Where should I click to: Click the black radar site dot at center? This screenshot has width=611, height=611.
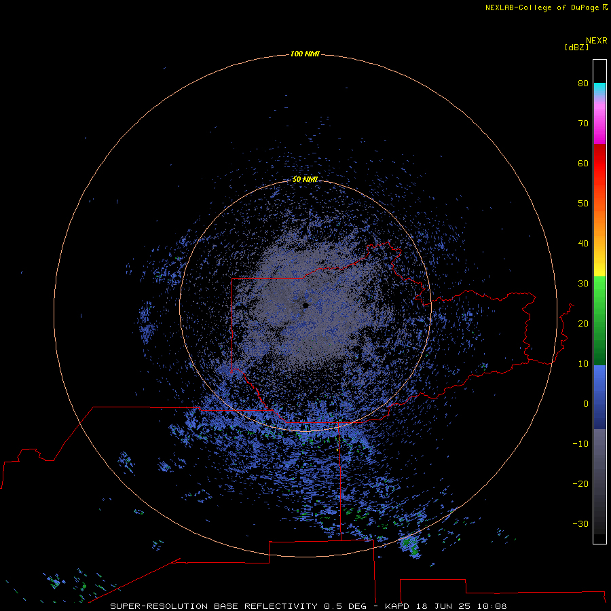(305, 305)
